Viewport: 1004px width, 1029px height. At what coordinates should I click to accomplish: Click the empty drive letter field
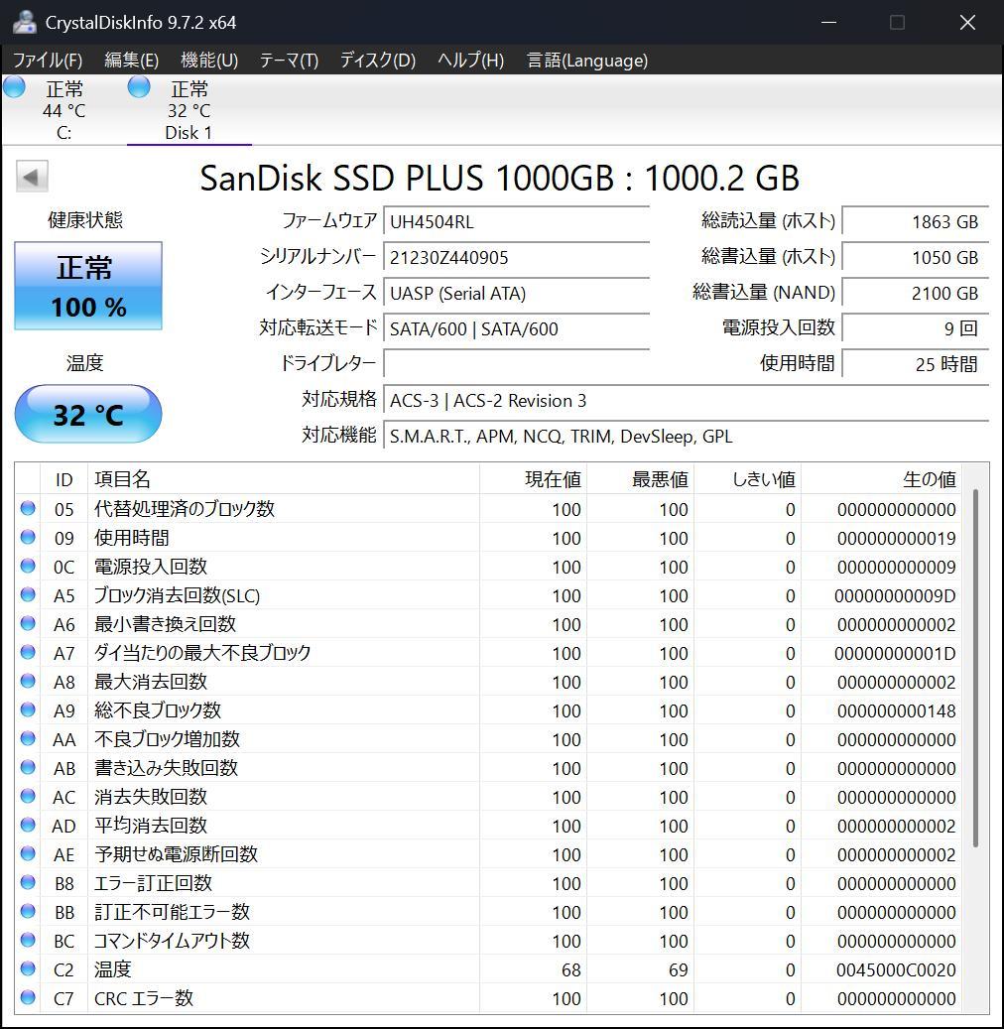click(x=516, y=363)
